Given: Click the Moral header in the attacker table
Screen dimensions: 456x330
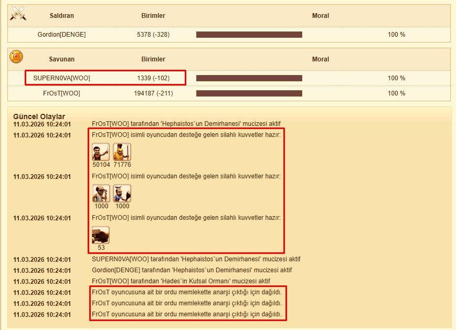Looking at the screenshot, I should 321,16.
